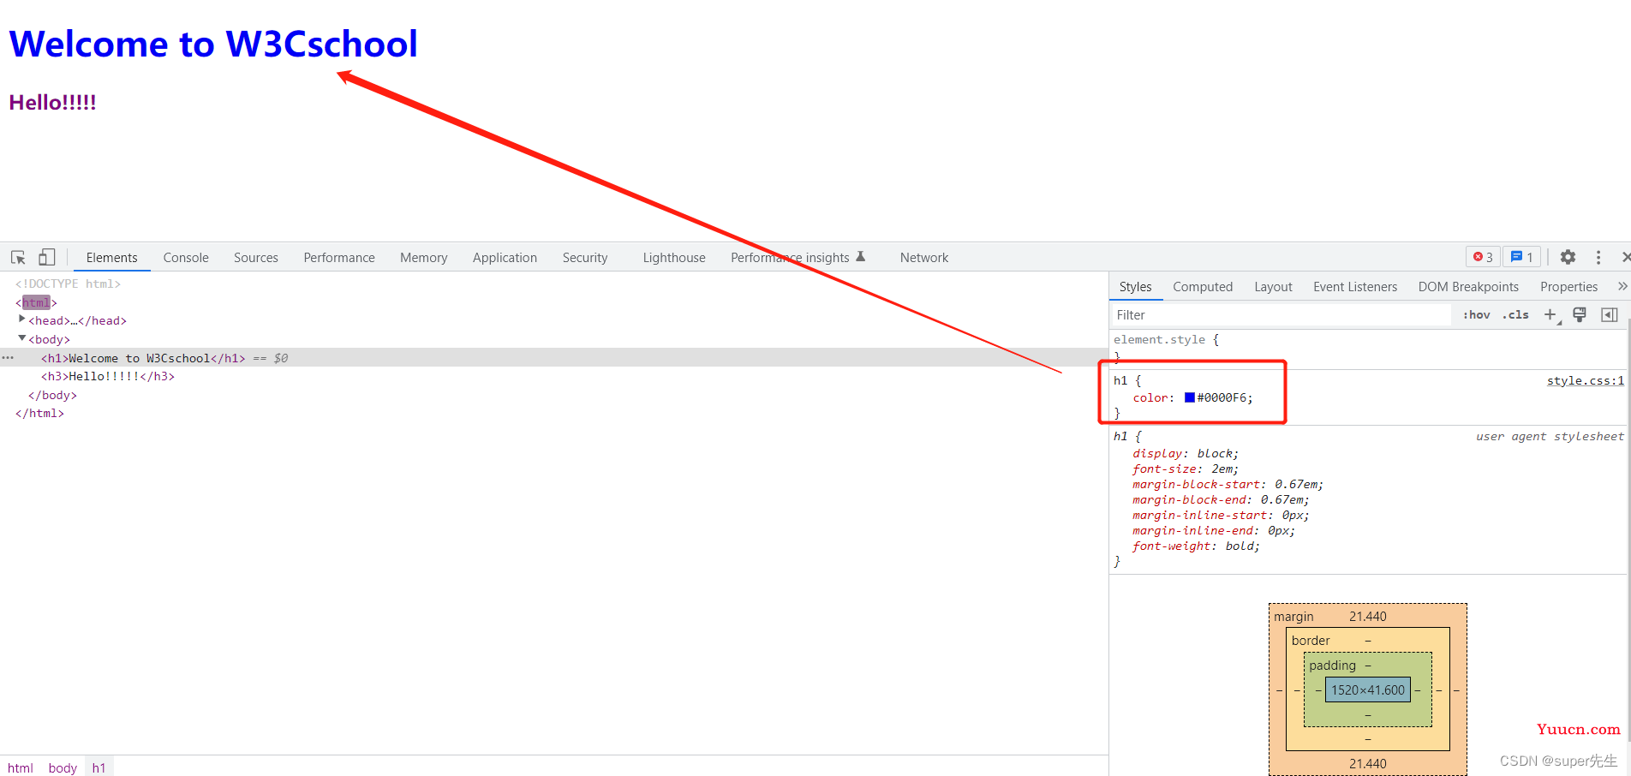
Task: Click the padding label in box model
Action: click(1332, 665)
